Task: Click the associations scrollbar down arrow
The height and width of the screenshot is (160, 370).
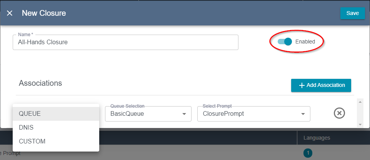Action: click(x=360, y=124)
